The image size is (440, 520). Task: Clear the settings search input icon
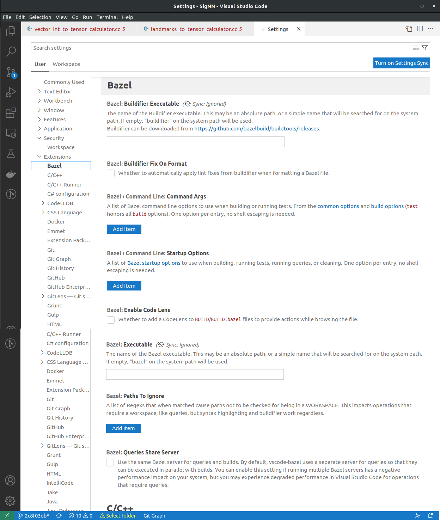tap(416, 48)
